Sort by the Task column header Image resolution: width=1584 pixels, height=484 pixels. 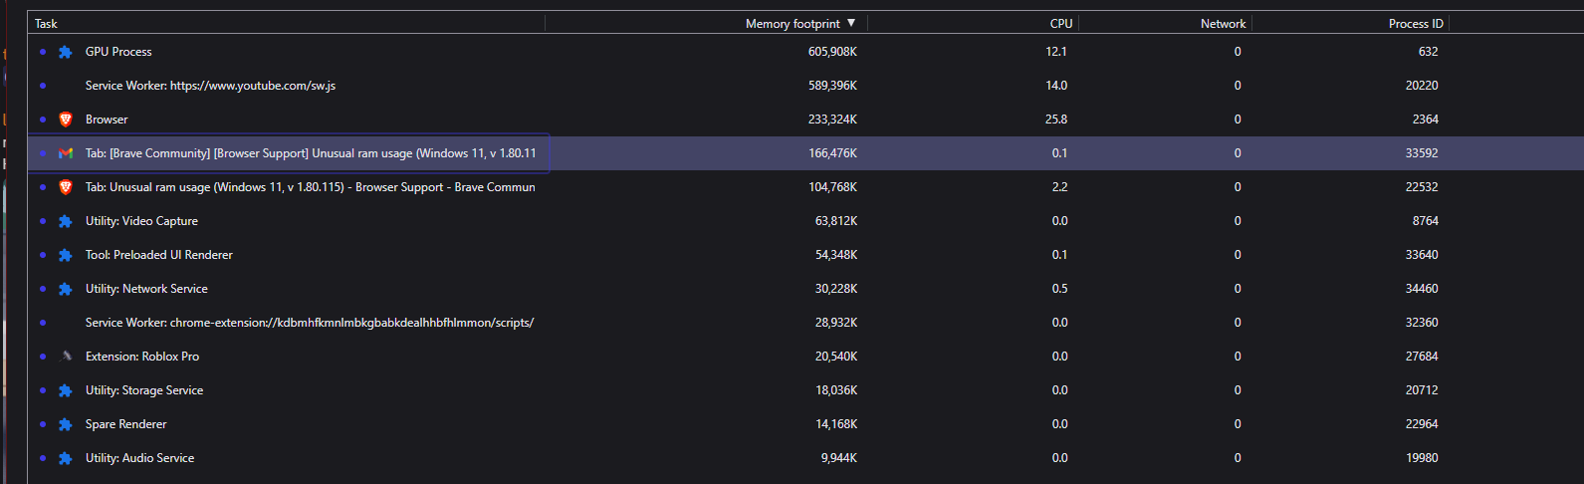click(47, 24)
